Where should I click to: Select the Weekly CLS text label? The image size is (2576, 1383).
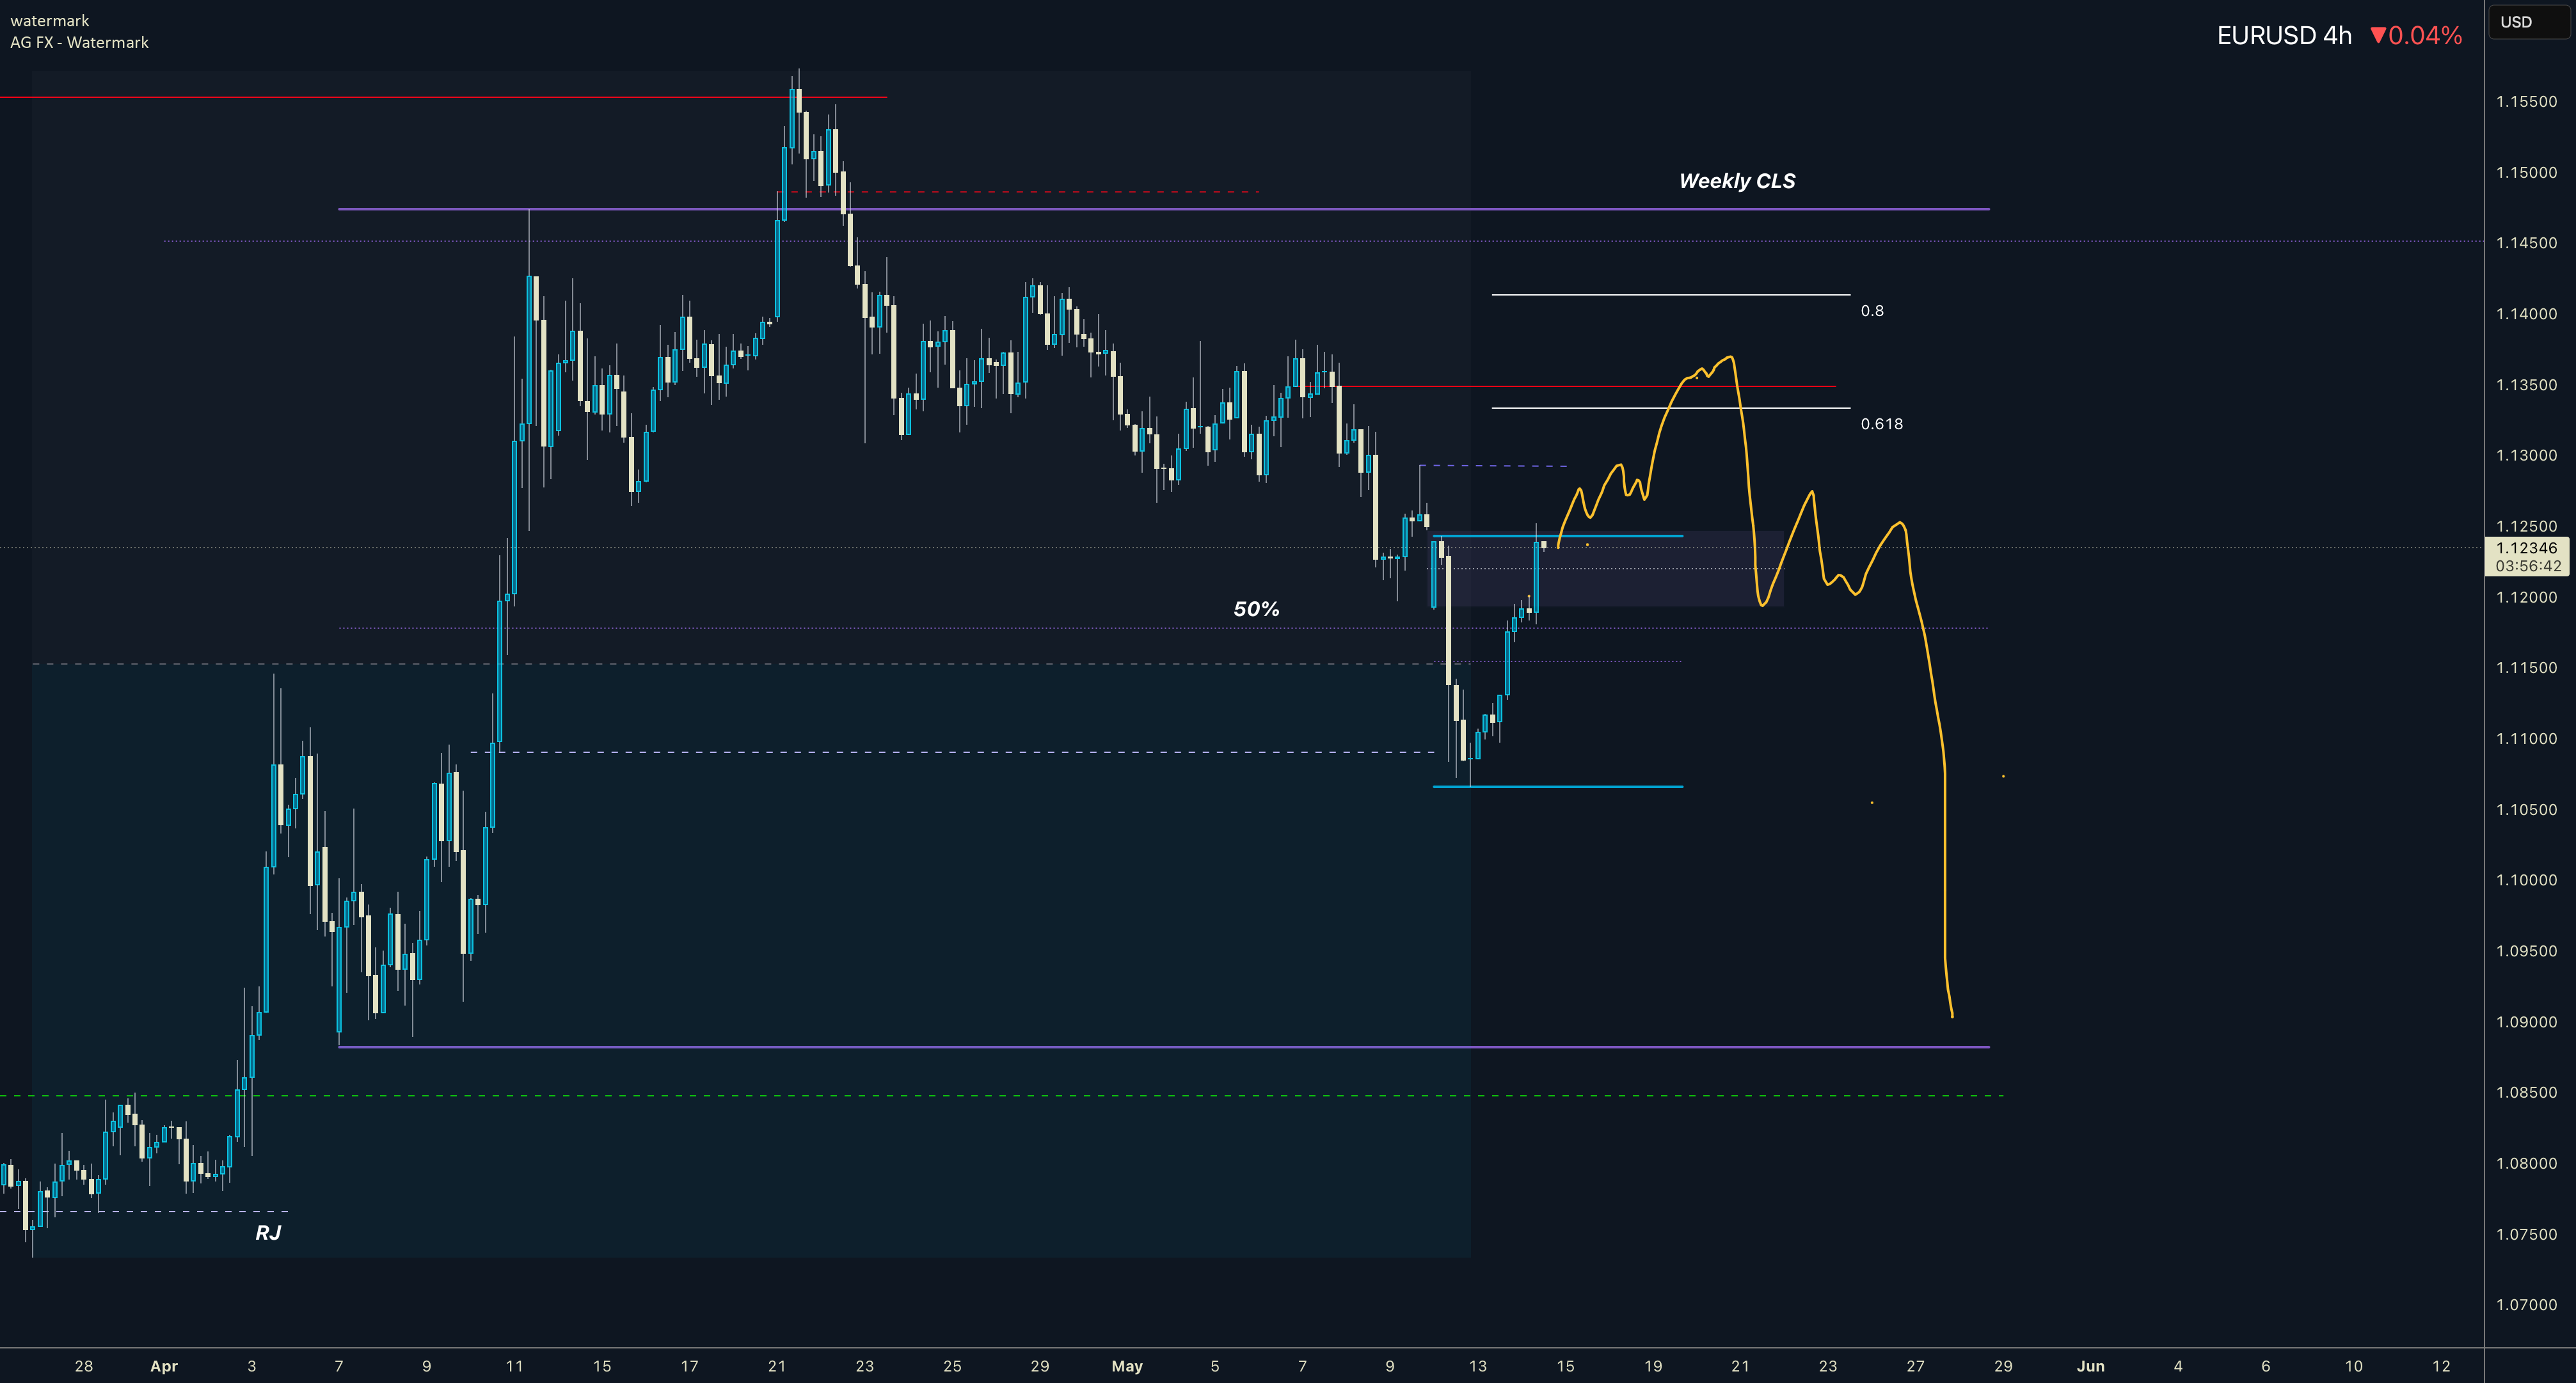point(1737,181)
